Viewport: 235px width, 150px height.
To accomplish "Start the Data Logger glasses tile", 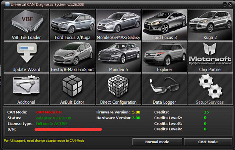I will (x=164, y=89).
